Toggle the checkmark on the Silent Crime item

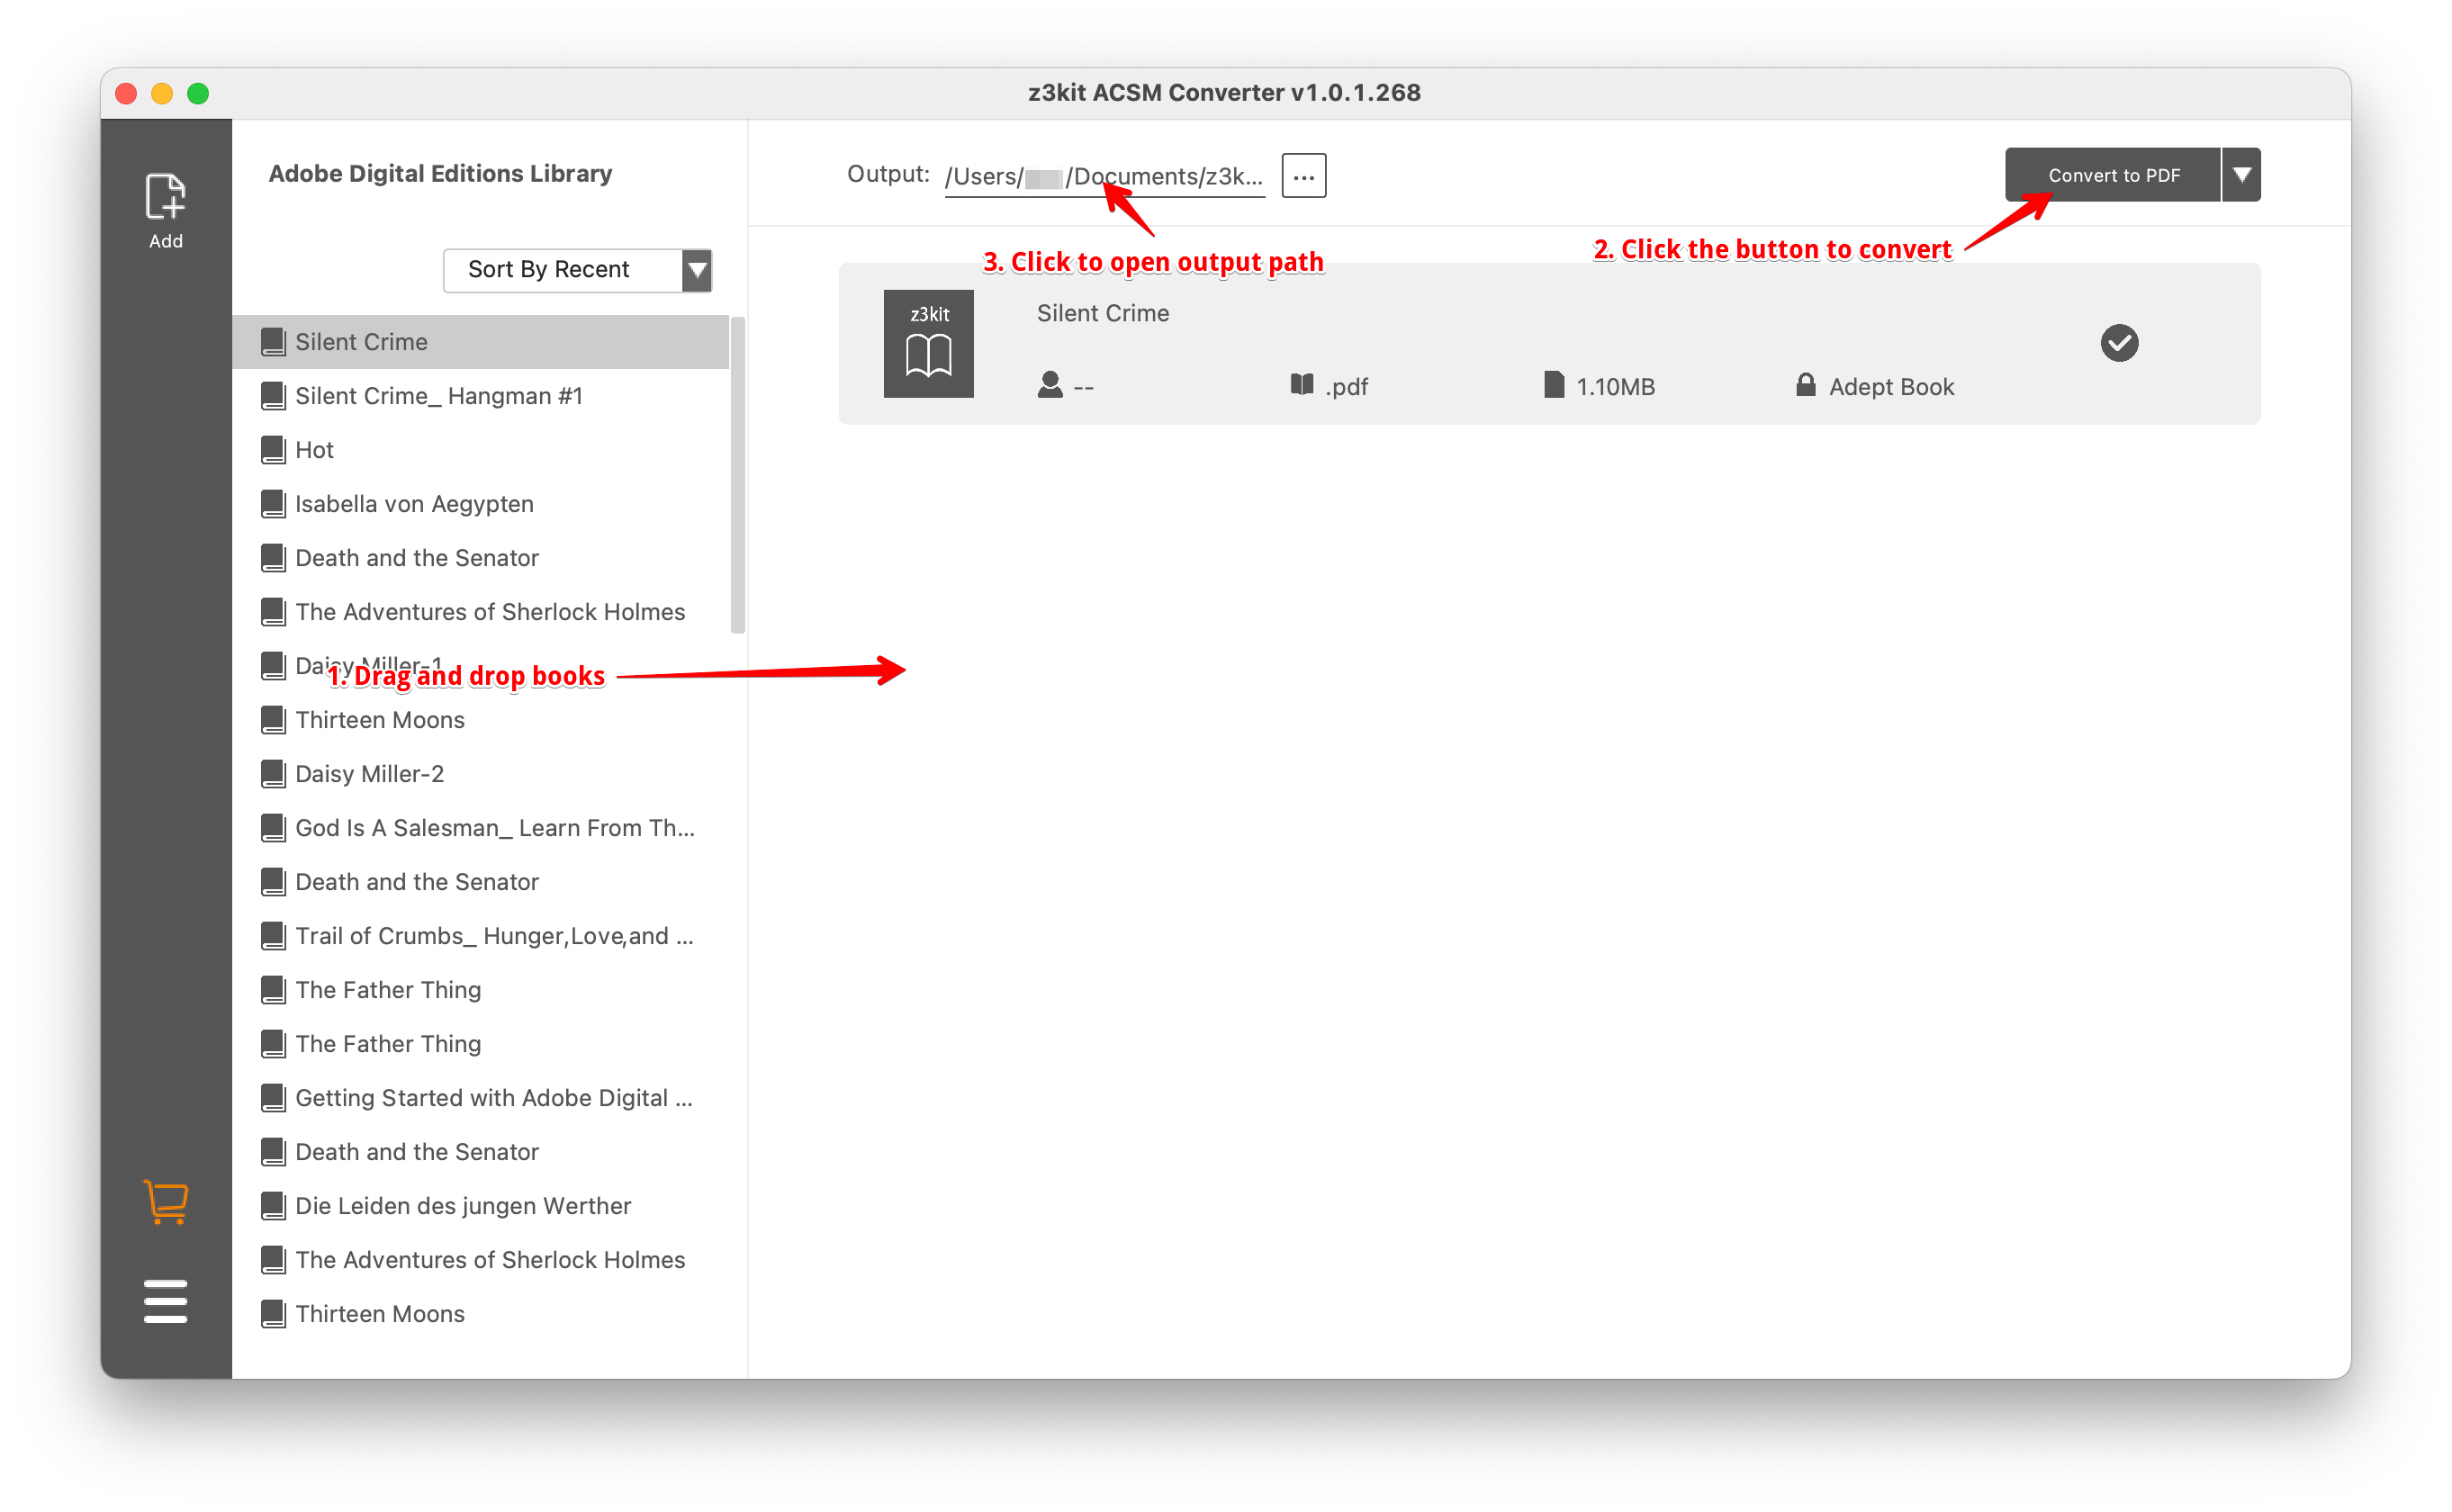pos(2119,343)
